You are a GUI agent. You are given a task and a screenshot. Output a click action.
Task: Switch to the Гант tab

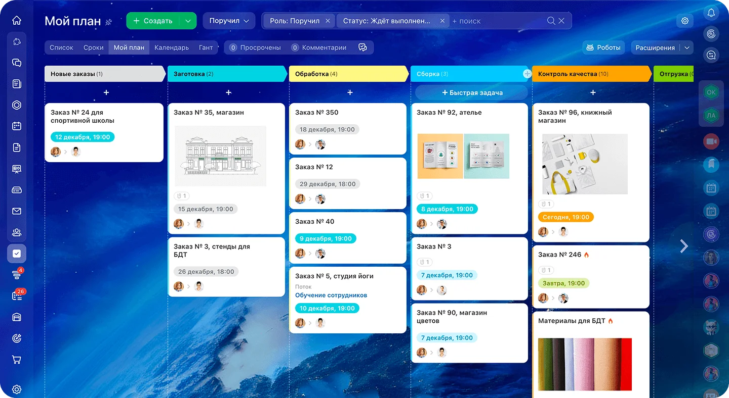[206, 47]
